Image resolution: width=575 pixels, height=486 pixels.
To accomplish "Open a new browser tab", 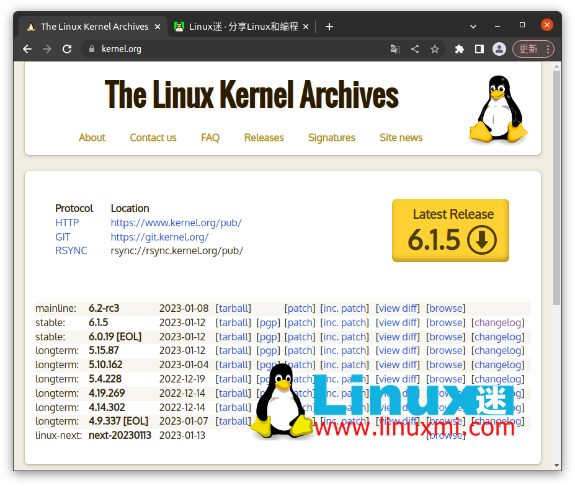I will tap(329, 27).
